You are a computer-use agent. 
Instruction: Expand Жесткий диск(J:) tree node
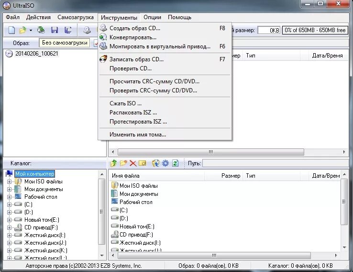9,243
